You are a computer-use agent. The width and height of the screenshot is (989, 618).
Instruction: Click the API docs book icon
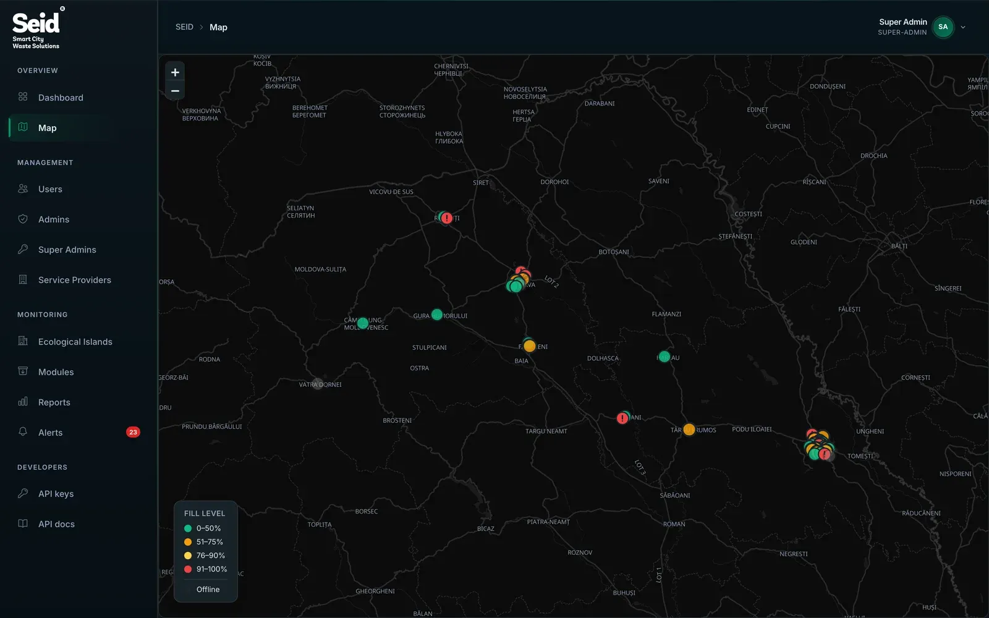tap(23, 524)
